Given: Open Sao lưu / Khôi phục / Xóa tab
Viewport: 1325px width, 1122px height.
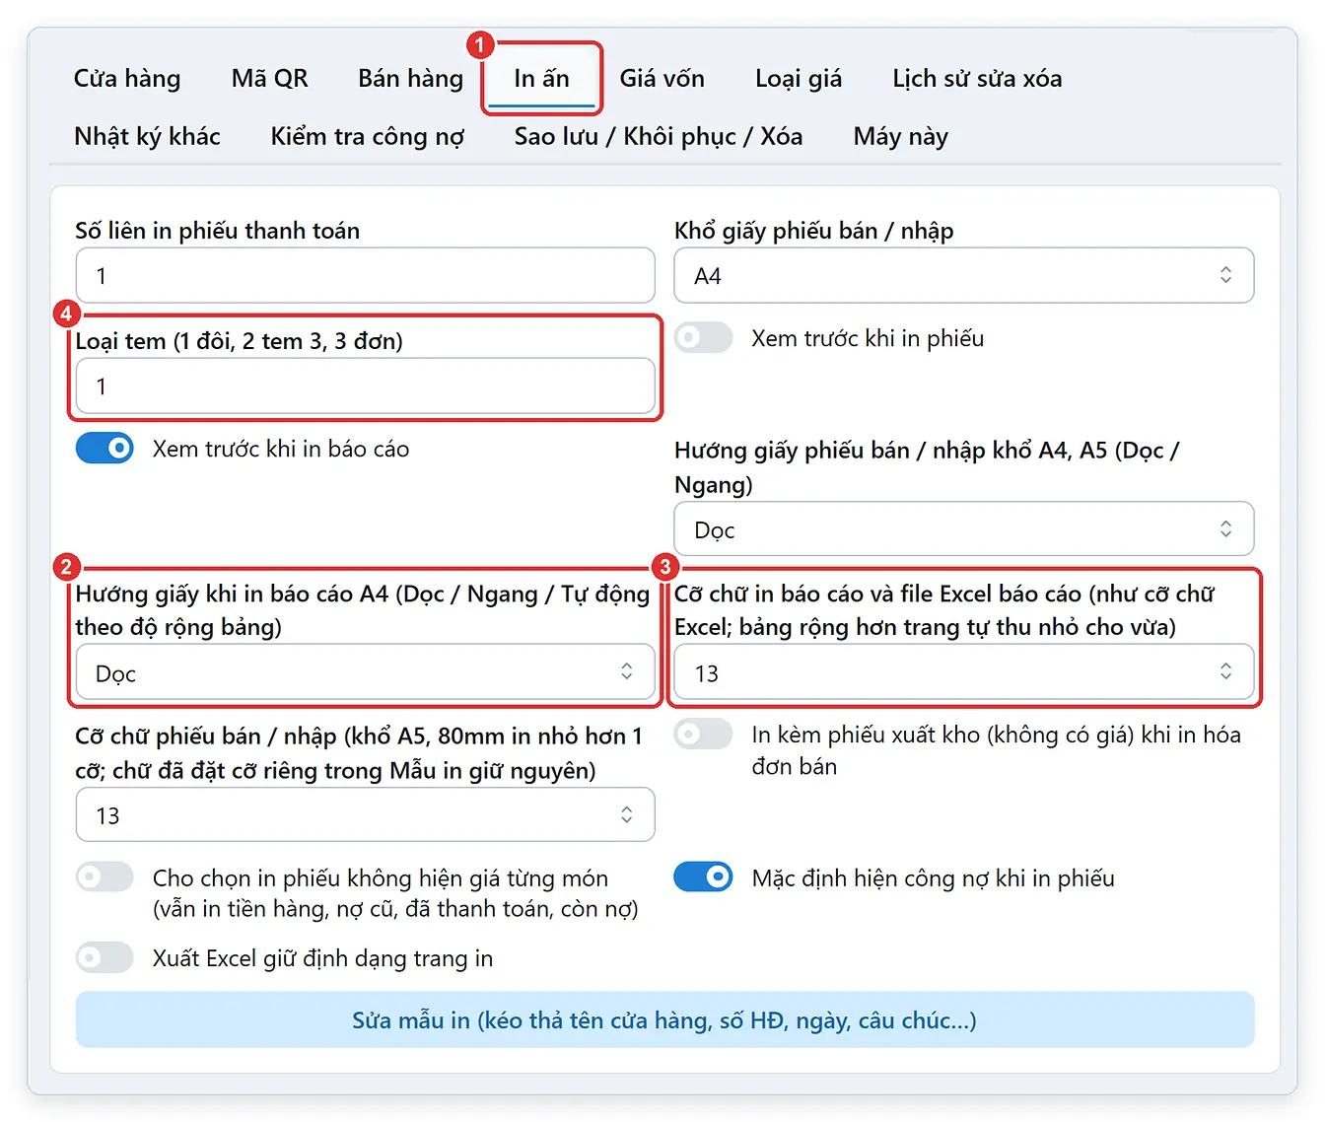Looking at the screenshot, I should click(659, 136).
